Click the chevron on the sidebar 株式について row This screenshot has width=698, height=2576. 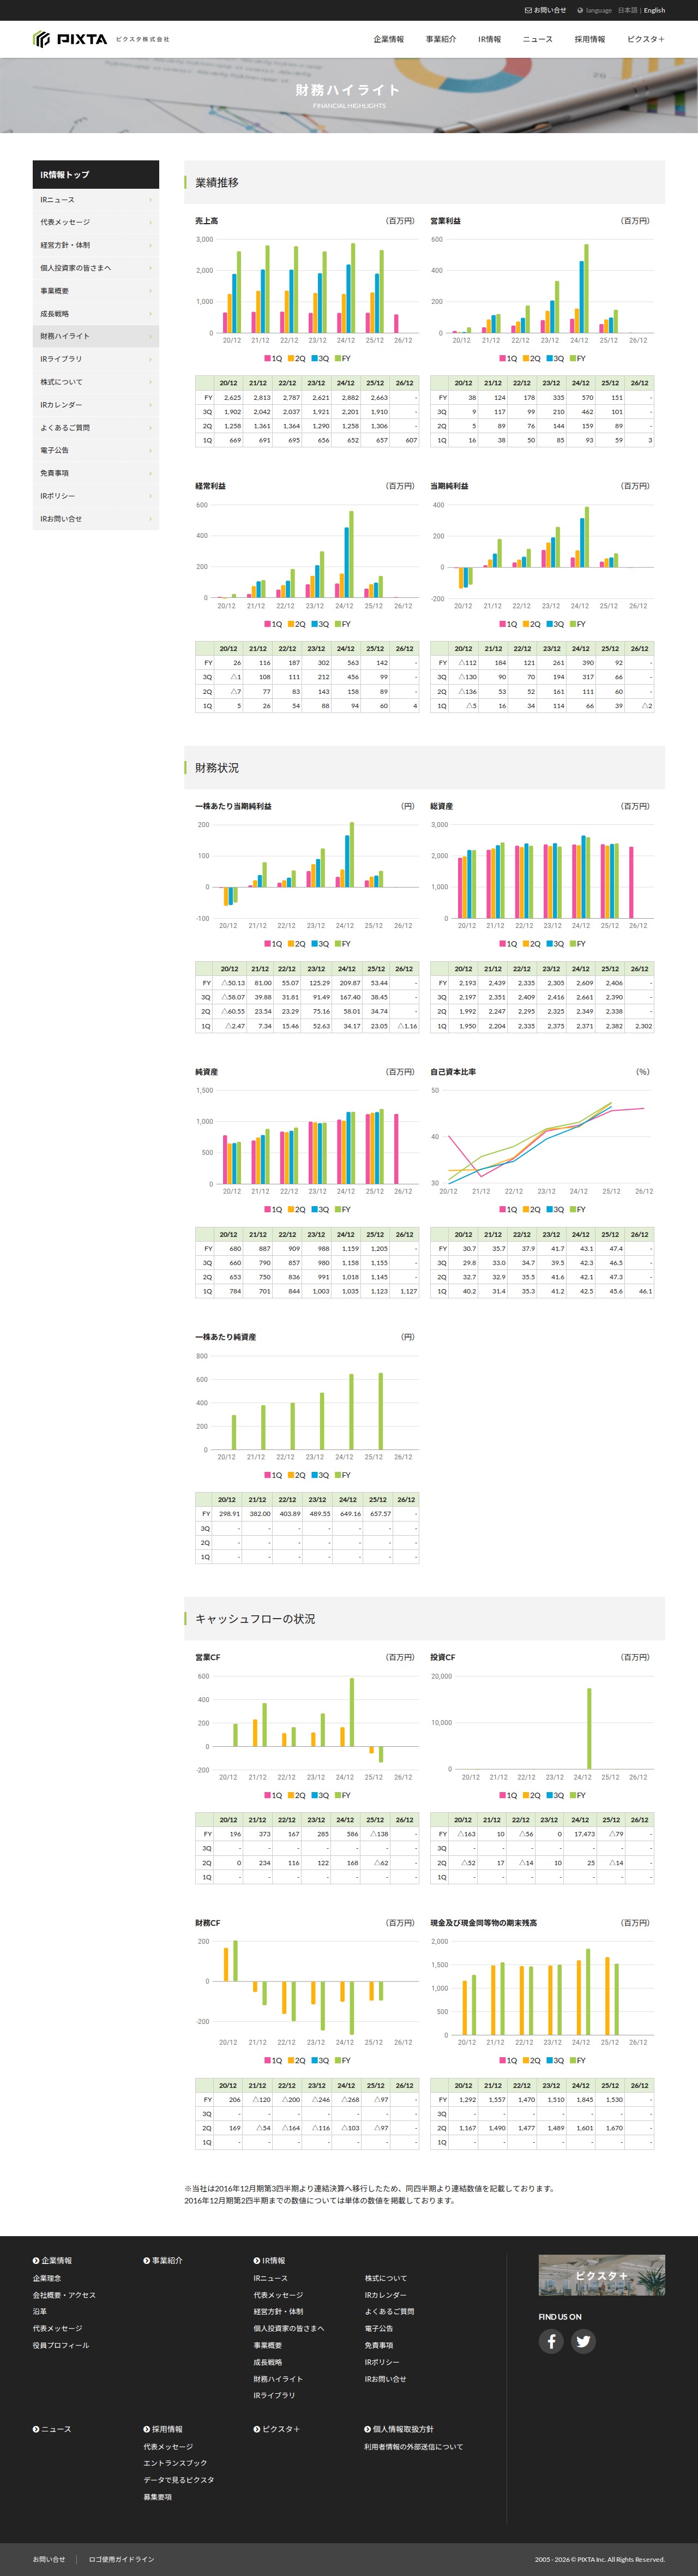150,382
